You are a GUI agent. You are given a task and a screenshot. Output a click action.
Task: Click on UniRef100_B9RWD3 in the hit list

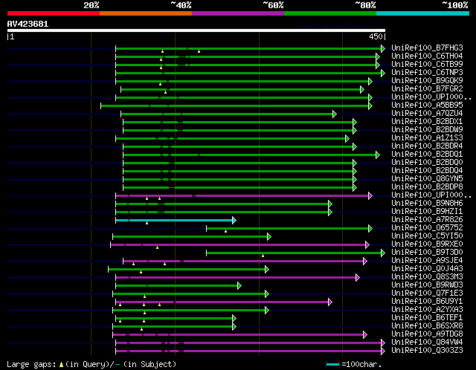[x=427, y=285]
